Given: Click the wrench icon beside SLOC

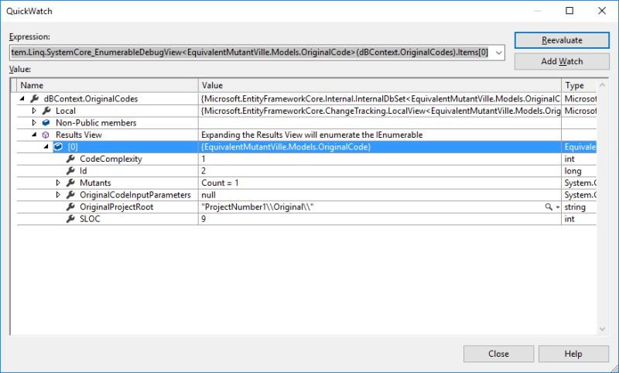Looking at the screenshot, I should (x=70, y=219).
